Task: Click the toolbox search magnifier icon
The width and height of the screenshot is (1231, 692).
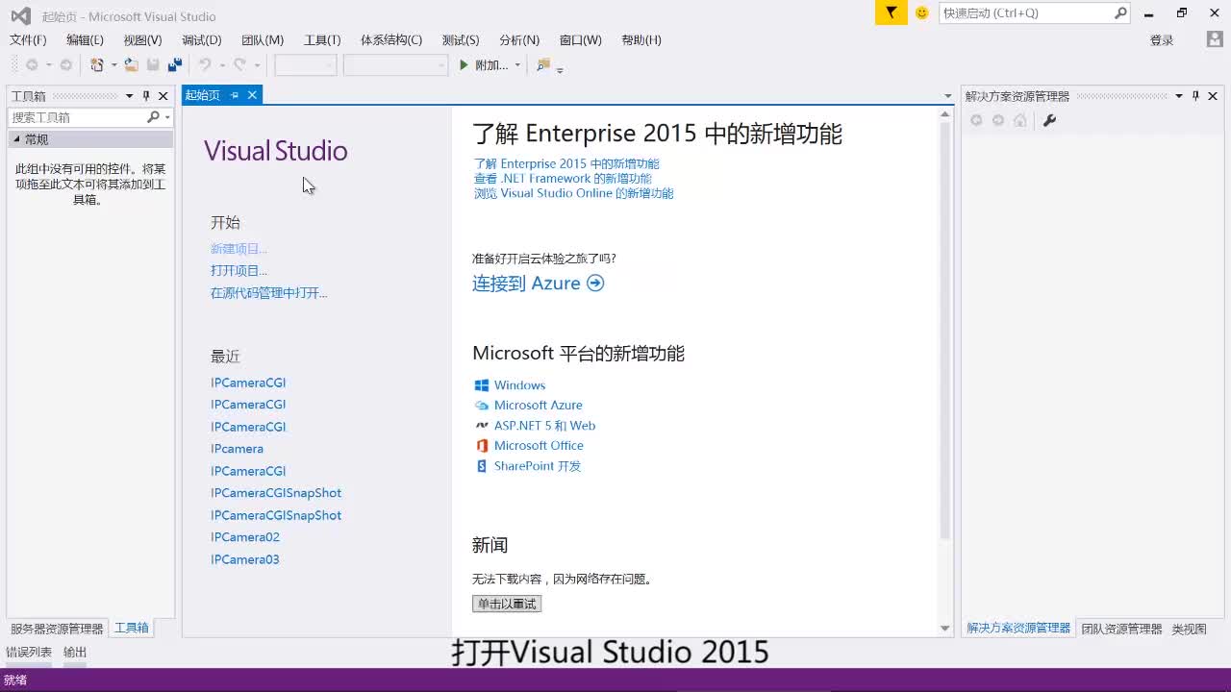Action: click(x=153, y=117)
